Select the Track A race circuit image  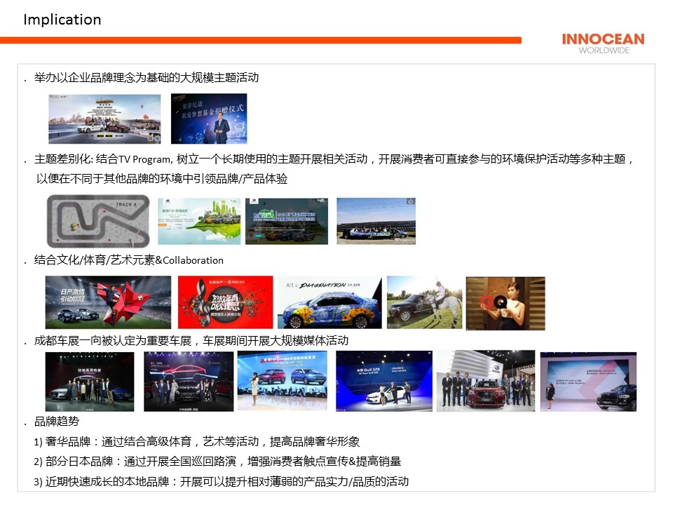[x=98, y=220]
